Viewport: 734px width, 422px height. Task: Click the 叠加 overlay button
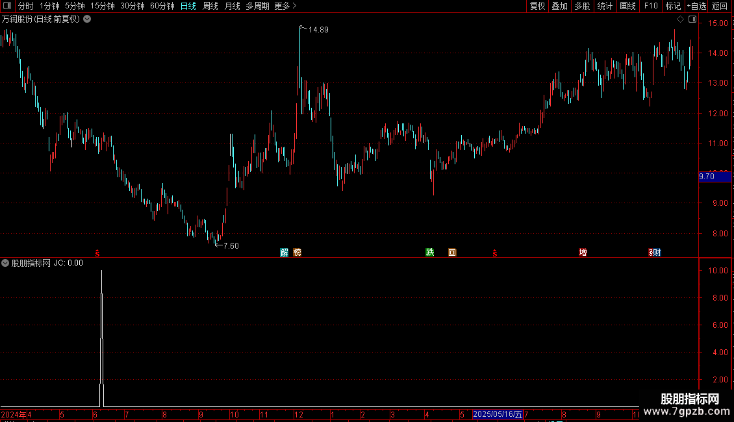click(560, 6)
